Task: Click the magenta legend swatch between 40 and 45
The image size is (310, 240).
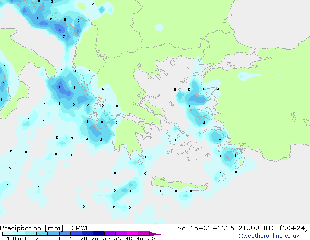Action: pos(133,234)
